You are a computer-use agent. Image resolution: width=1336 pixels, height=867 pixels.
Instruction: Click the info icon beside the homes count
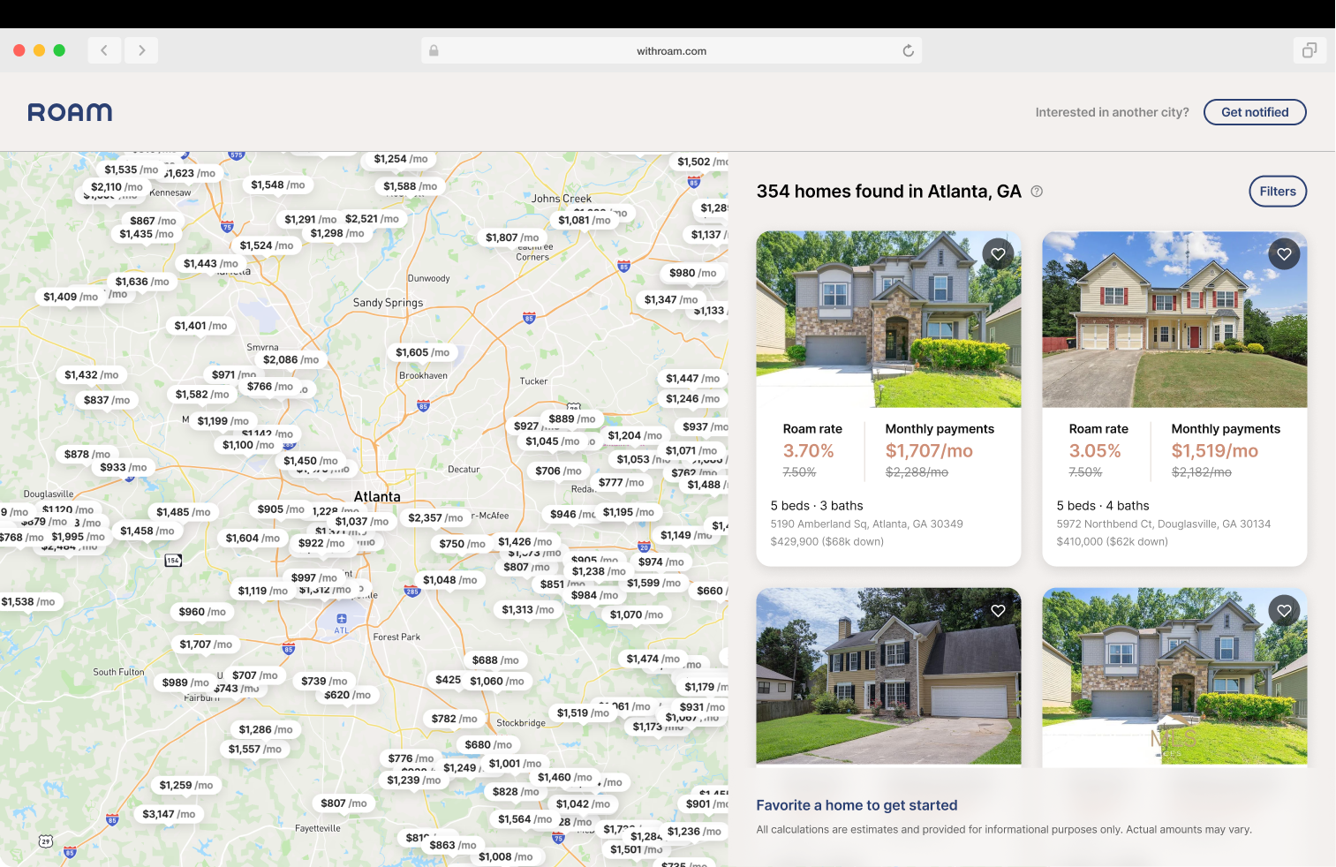[1037, 191]
